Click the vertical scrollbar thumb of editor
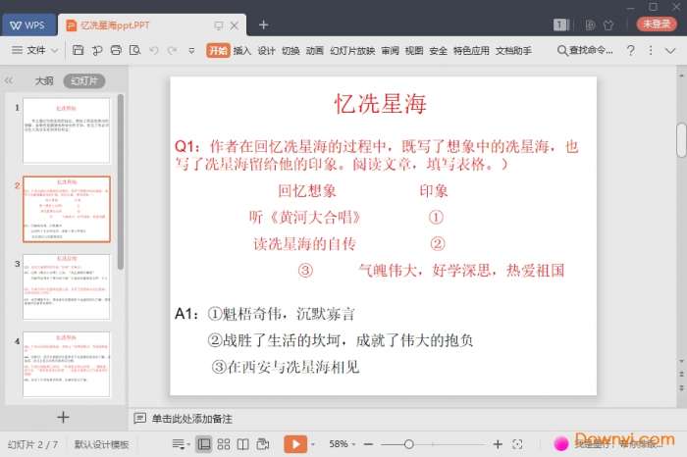The image size is (687, 457). pyautogui.click(x=681, y=140)
